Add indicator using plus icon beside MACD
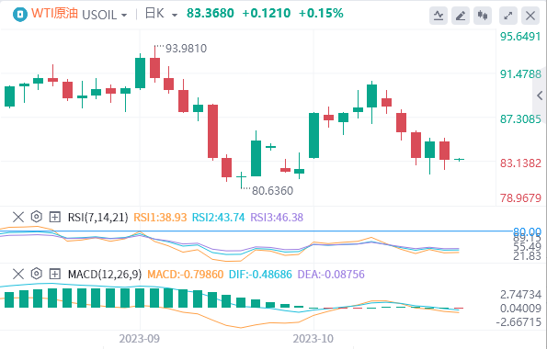Screen dimensions: 547x349 click(x=54, y=274)
